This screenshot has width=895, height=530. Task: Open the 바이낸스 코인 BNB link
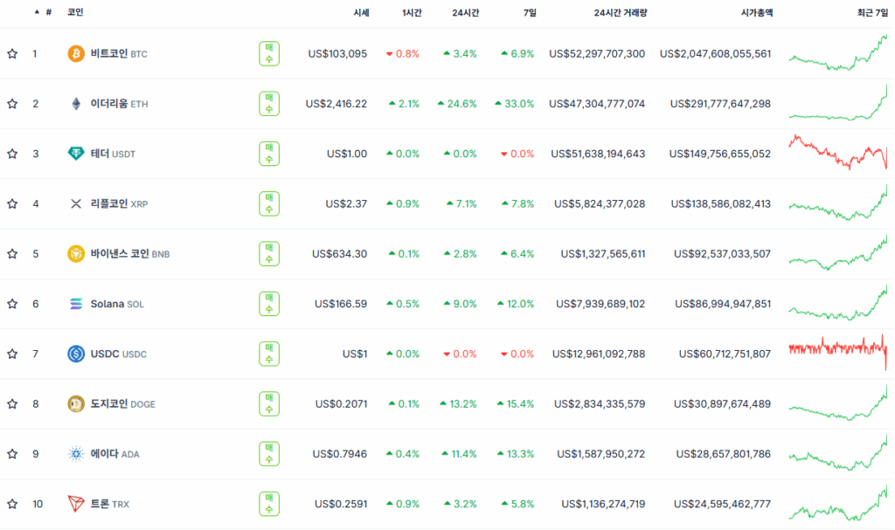pyautogui.click(x=130, y=254)
